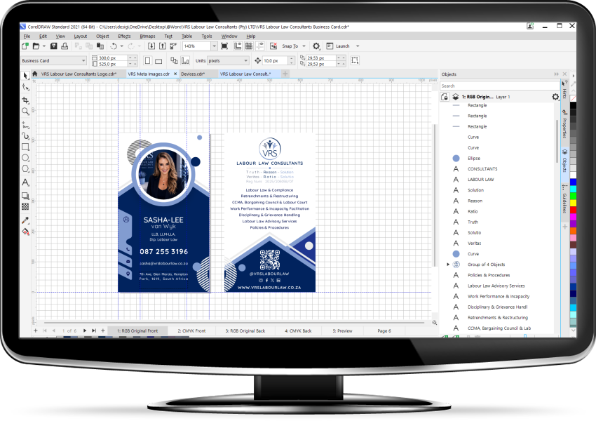Image resolution: width=596 pixels, height=421 pixels.
Task: Save the current document
Action: (x=53, y=46)
